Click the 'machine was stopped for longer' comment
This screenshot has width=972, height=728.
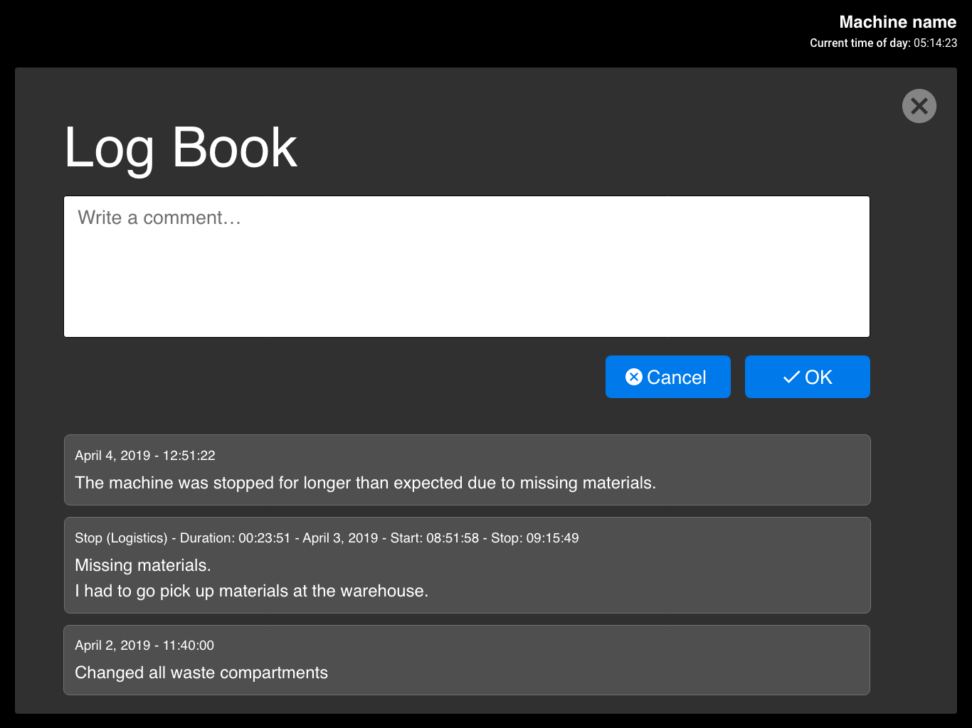[x=365, y=483]
